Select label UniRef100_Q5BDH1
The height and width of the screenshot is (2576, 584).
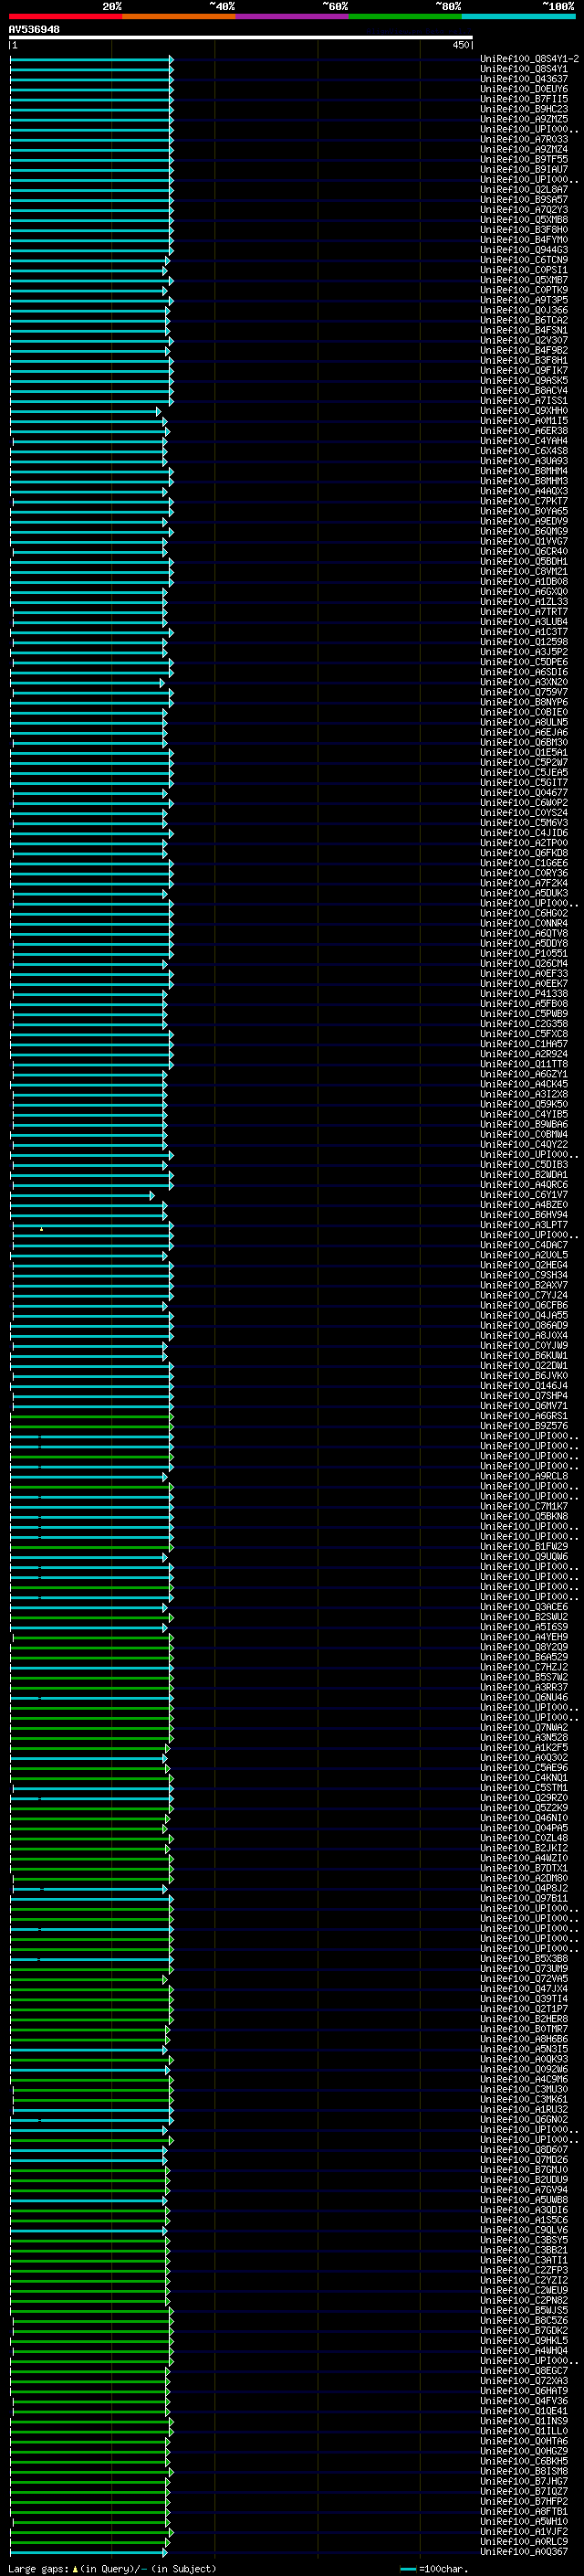tap(524, 561)
